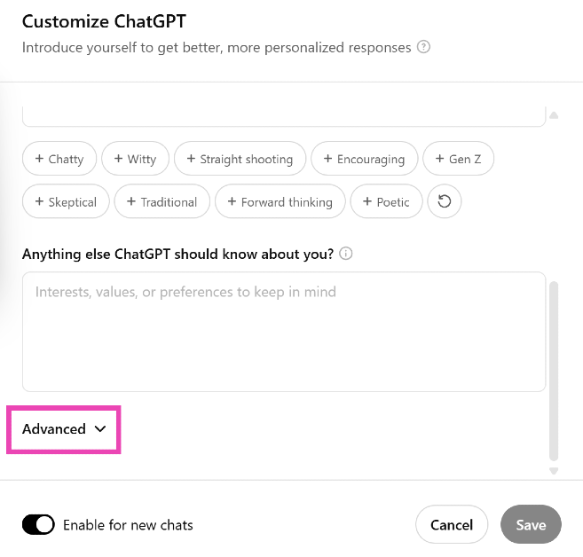Add the Chatty trait chip
Image resolution: width=583 pixels, height=557 pixels.
(x=59, y=159)
